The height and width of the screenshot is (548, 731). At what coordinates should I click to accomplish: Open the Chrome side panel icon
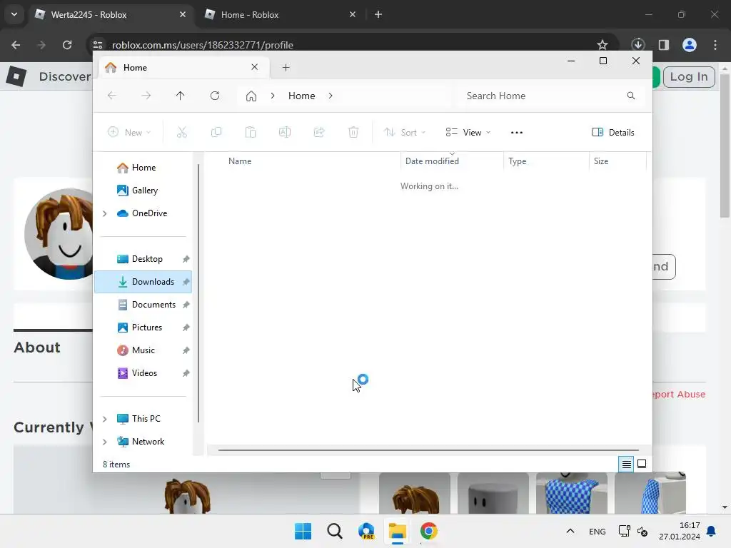point(663,45)
